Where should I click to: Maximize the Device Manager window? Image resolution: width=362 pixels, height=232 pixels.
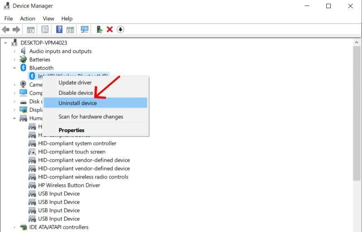[x=329, y=6]
